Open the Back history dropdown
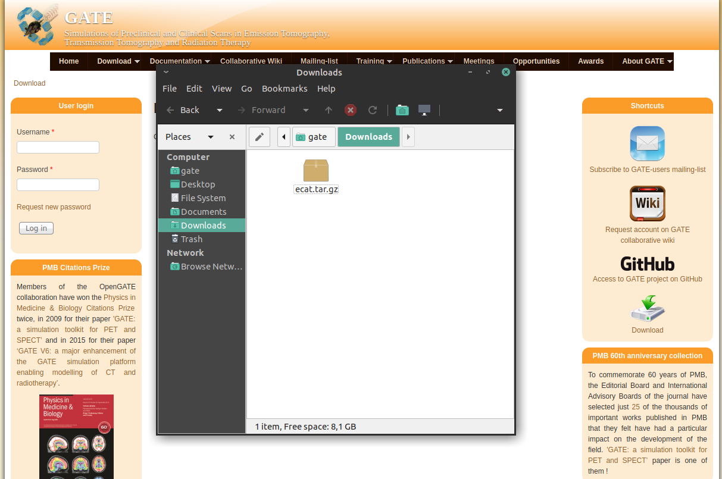The width and height of the screenshot is (722, 479). tap(220, 110)
